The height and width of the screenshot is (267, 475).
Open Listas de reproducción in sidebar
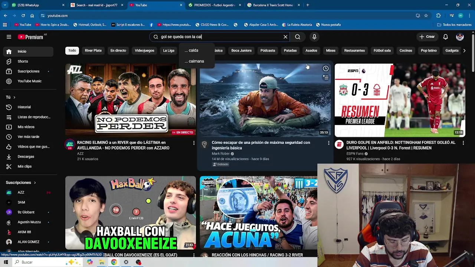pyautogui.click(x=28, y=117)
